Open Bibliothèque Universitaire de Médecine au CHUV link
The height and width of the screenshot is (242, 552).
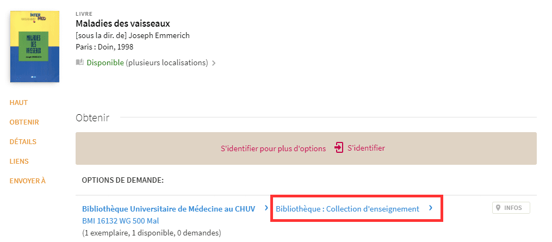(x=169, y=208)
